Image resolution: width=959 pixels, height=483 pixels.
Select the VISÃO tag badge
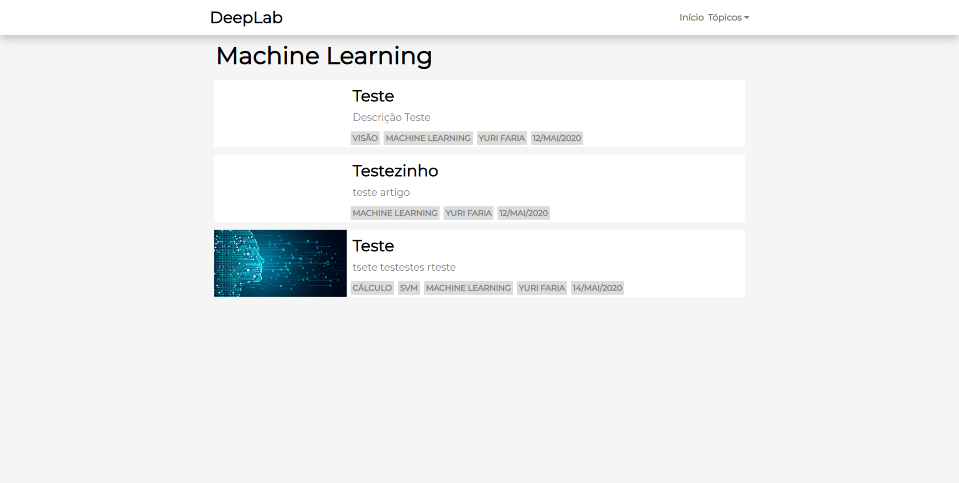tap(365, 138)
